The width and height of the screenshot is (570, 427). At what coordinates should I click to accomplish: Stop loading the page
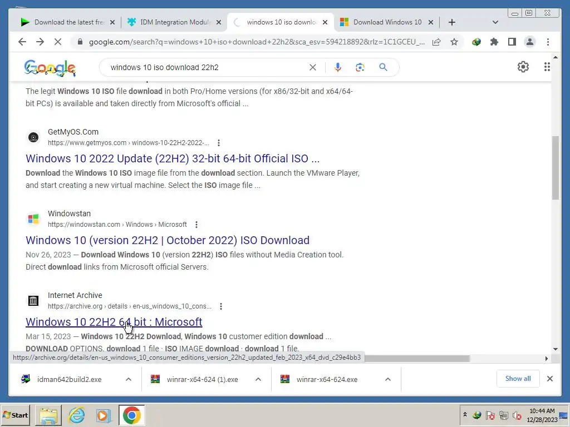[x=58, y=42]
